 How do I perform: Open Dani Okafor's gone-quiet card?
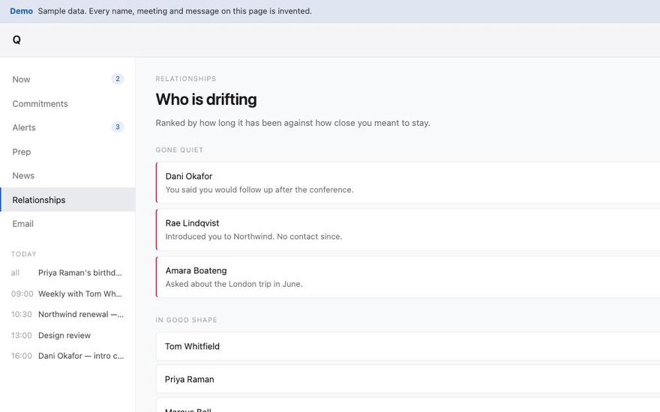(407, 183)
